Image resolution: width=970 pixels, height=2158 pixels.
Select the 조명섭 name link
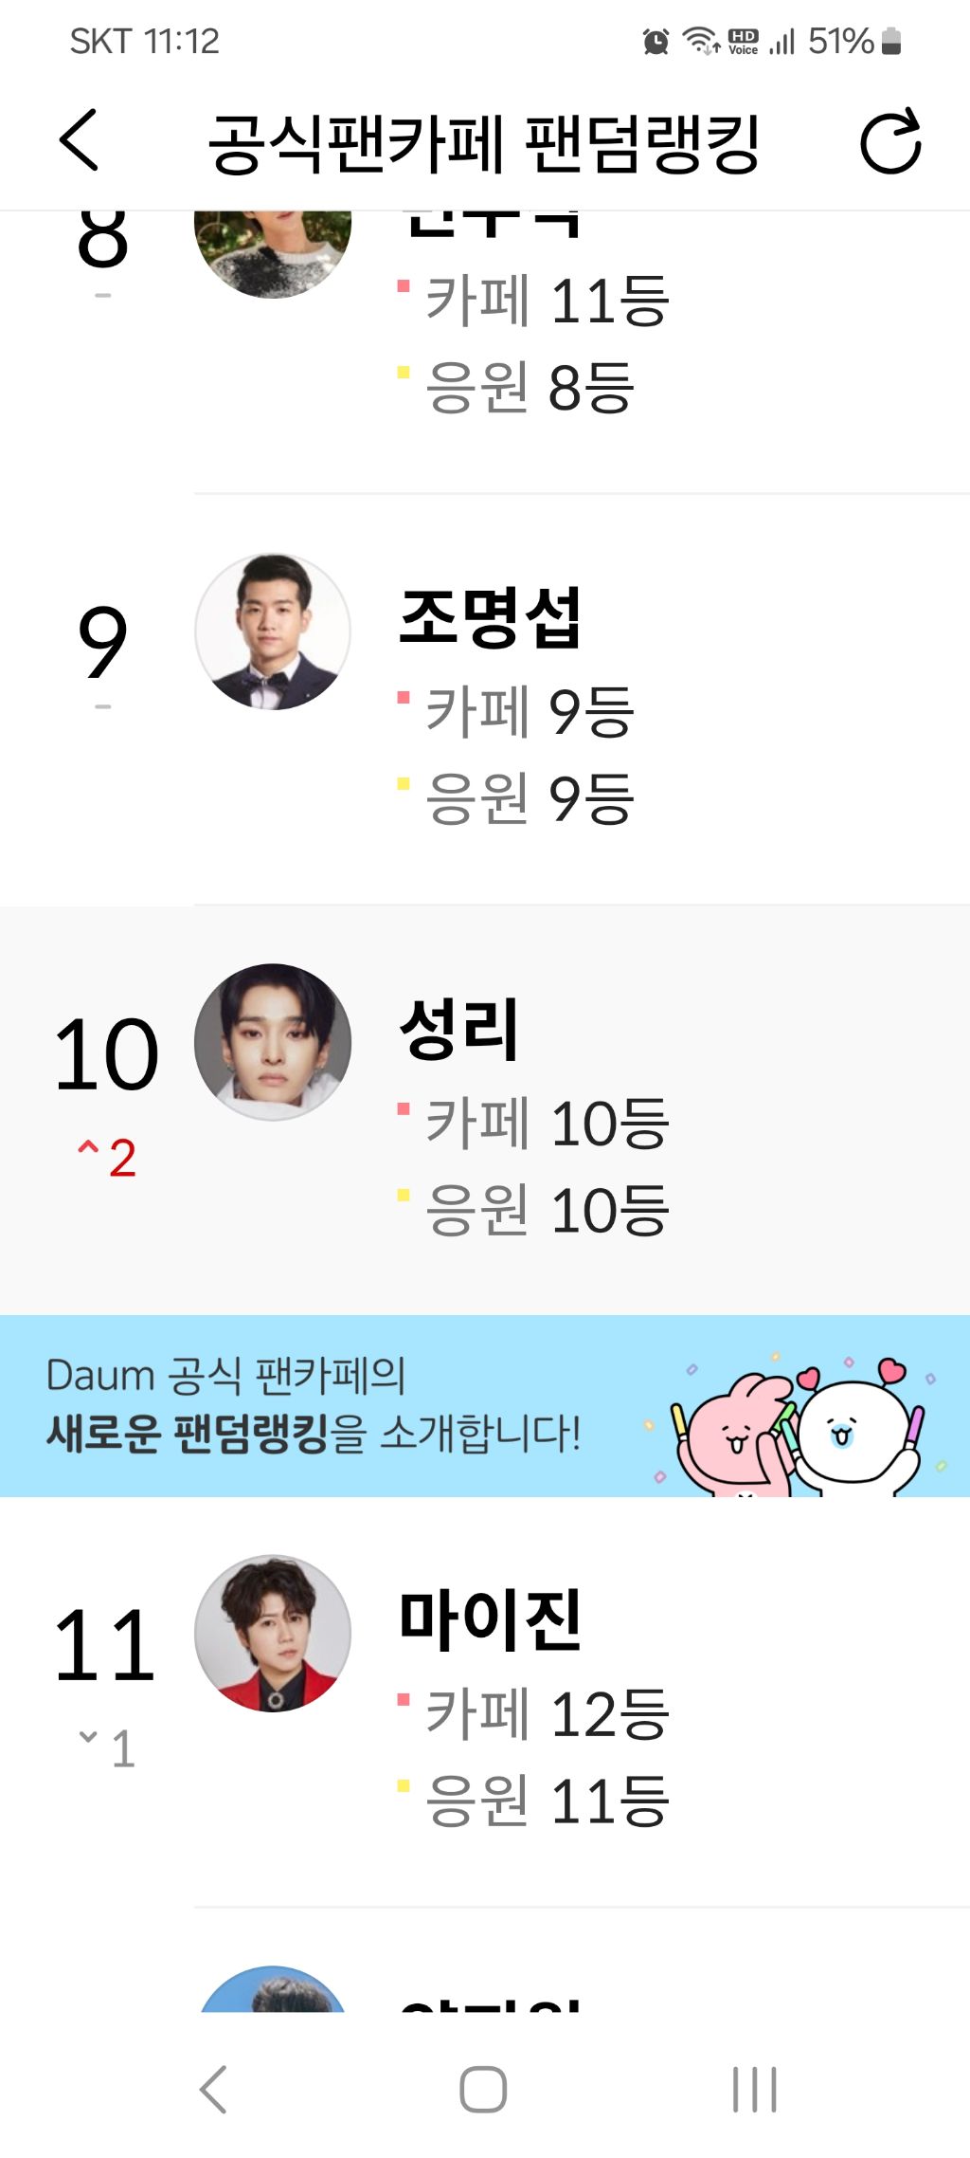490,618
